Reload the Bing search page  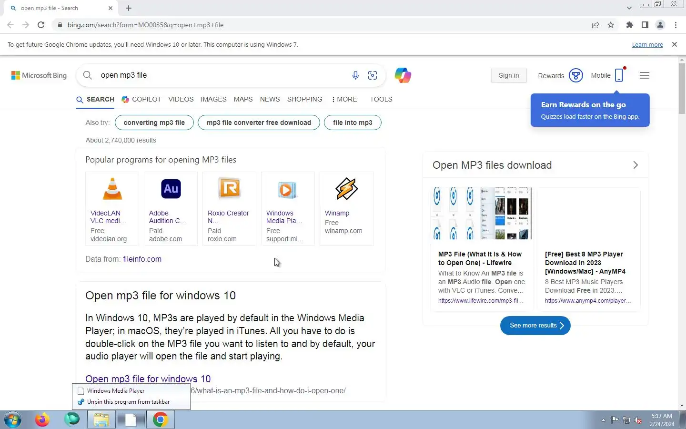(41, 25)
